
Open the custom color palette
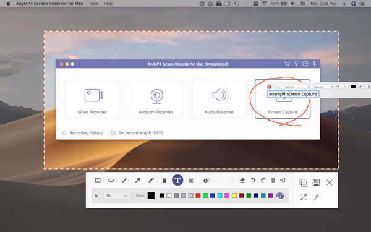click(280, 195)
